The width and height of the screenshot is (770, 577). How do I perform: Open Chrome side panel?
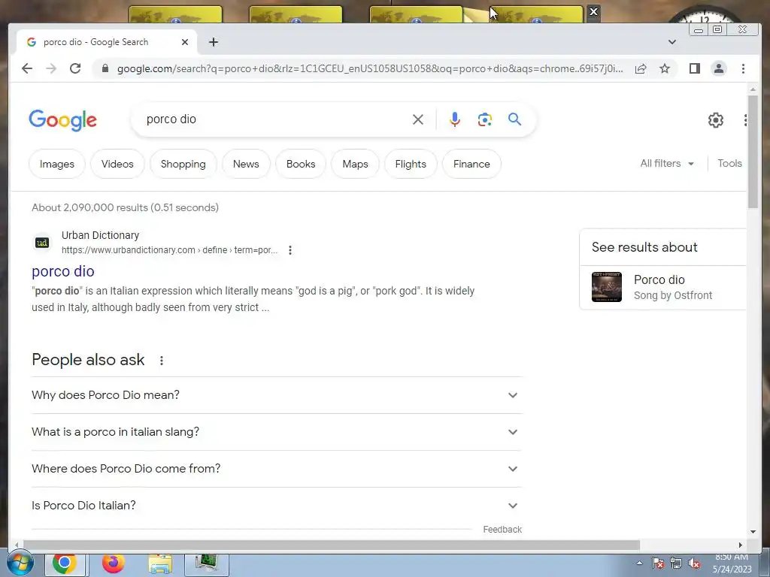point(694,68)
